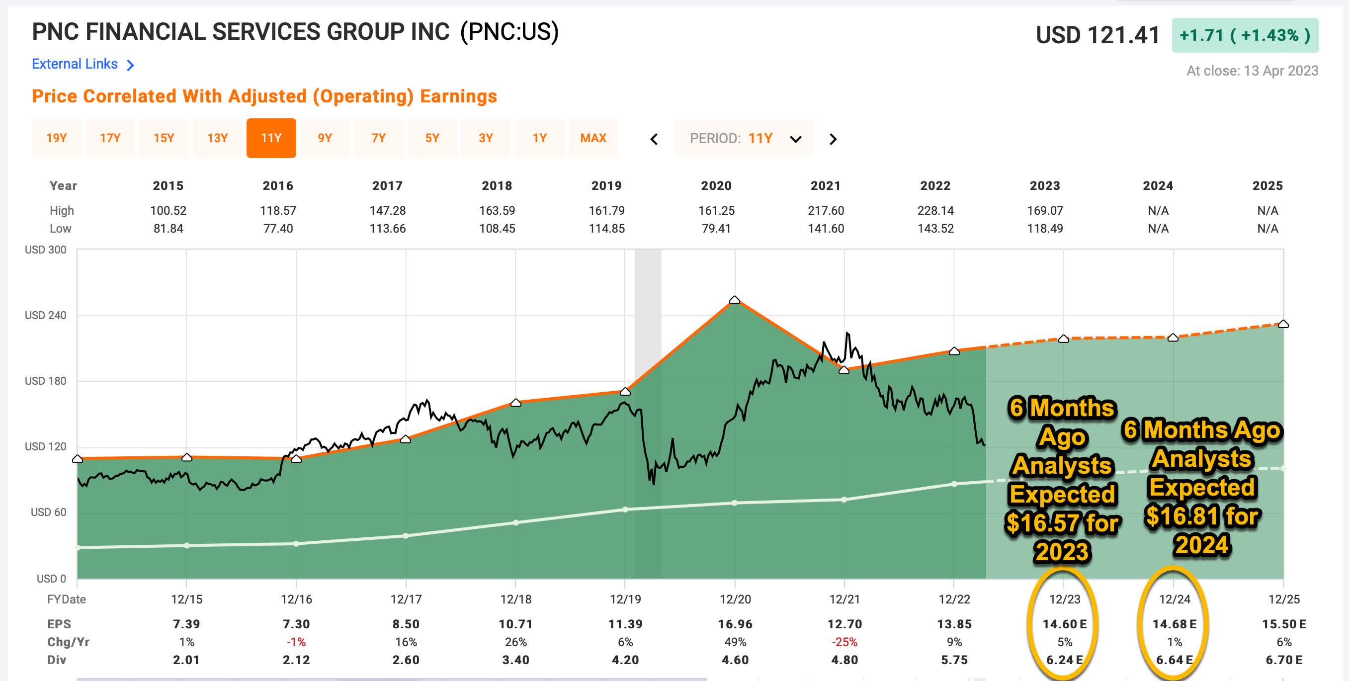This screenshot has width=1349, height=681.
Task: Select the active 11Y range tab
Action: tap(271, 138)
